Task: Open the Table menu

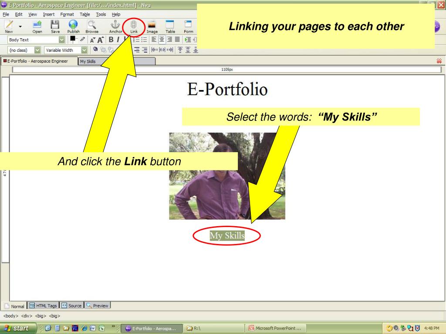Action: click(x=85, y=14)
